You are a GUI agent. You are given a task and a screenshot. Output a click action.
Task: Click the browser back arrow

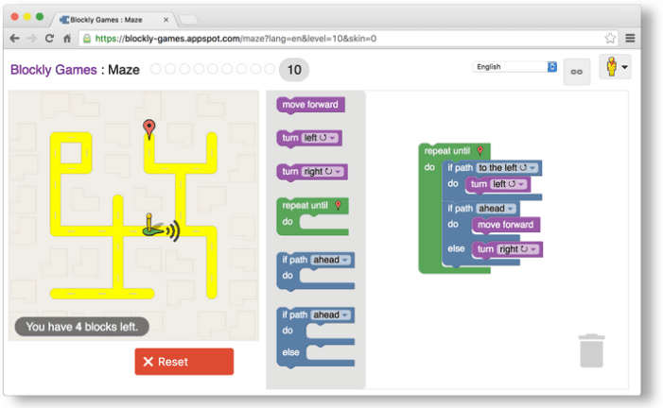[x=15, y=39]
